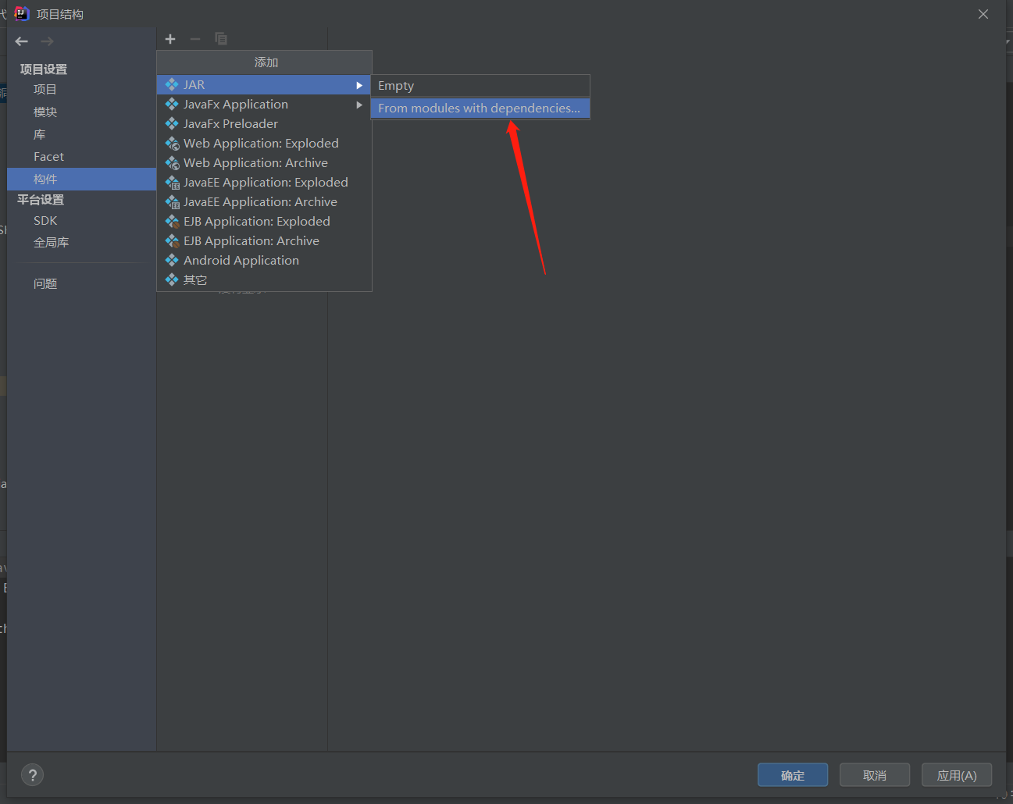Choose Web Application: Exploded entry
The width and height of the screenshot is (1013, 804).
pyautogui.click(x=264, y=143)
